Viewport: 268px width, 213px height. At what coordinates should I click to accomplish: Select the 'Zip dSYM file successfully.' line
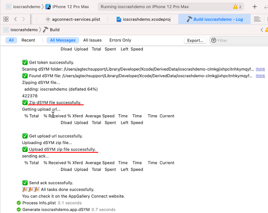[x=55, y=102]
